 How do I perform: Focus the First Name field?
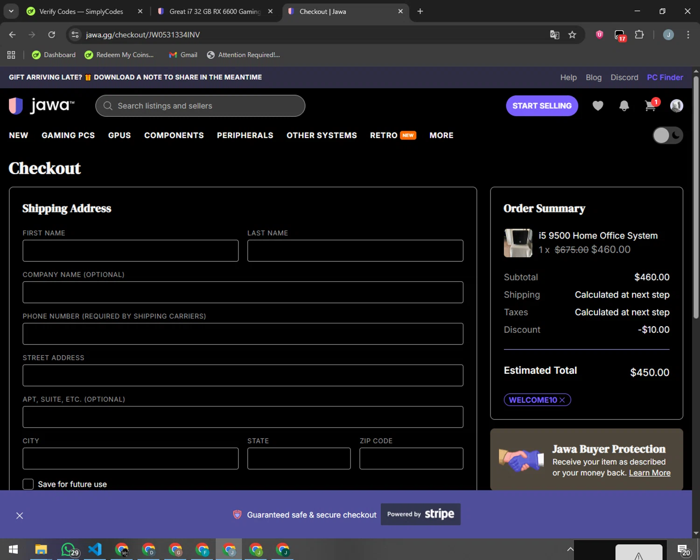tap(131, 251)
